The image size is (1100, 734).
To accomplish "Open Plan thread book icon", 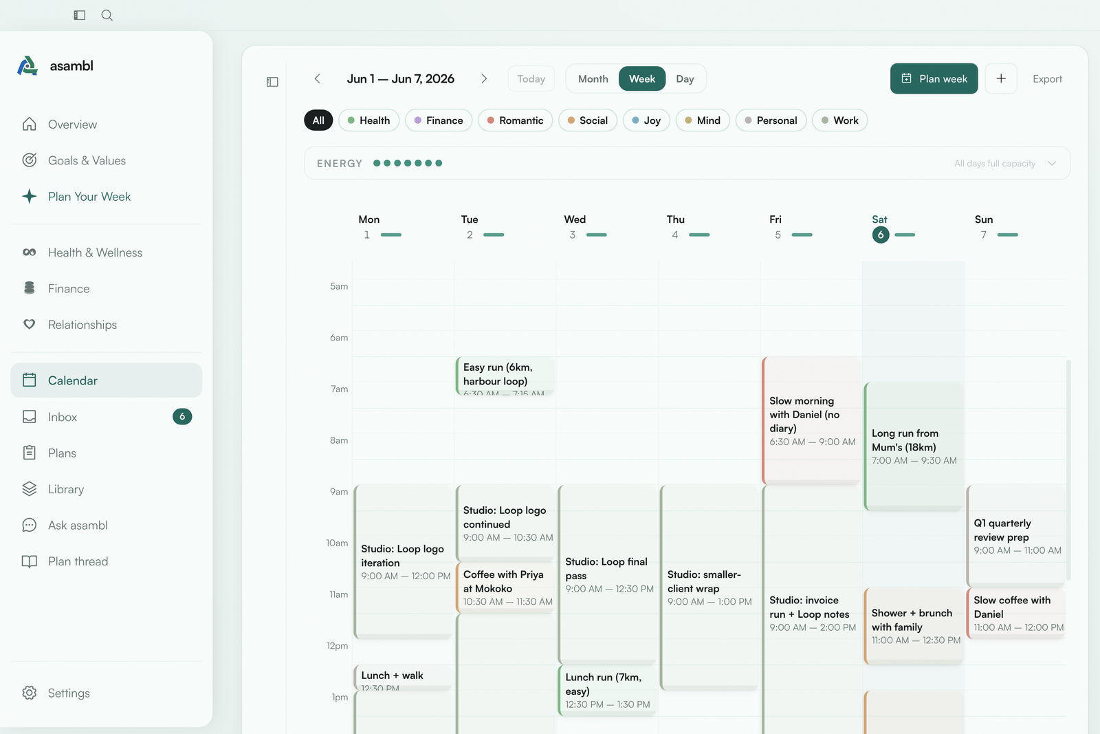I will click(29, 561).
